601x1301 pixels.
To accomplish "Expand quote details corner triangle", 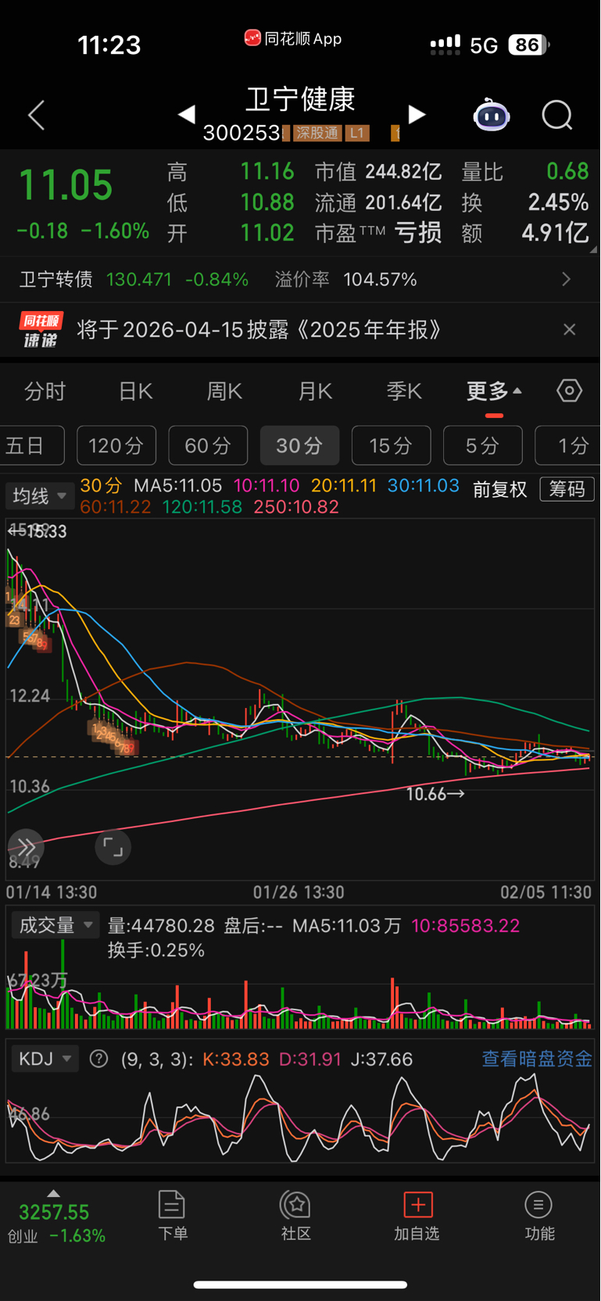I will pyautogui.click(x=593, y=250).
